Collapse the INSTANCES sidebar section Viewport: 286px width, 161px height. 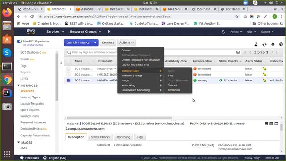coord(19,85)
